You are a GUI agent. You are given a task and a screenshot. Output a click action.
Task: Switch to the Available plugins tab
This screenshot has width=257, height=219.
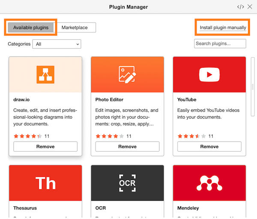[x=31, y=27]
